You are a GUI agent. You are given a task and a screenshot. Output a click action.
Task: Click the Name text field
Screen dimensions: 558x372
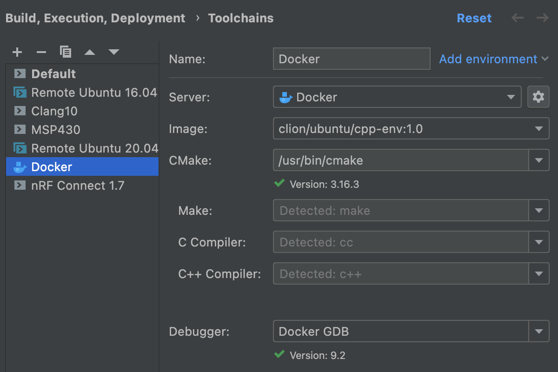point(351,59)
